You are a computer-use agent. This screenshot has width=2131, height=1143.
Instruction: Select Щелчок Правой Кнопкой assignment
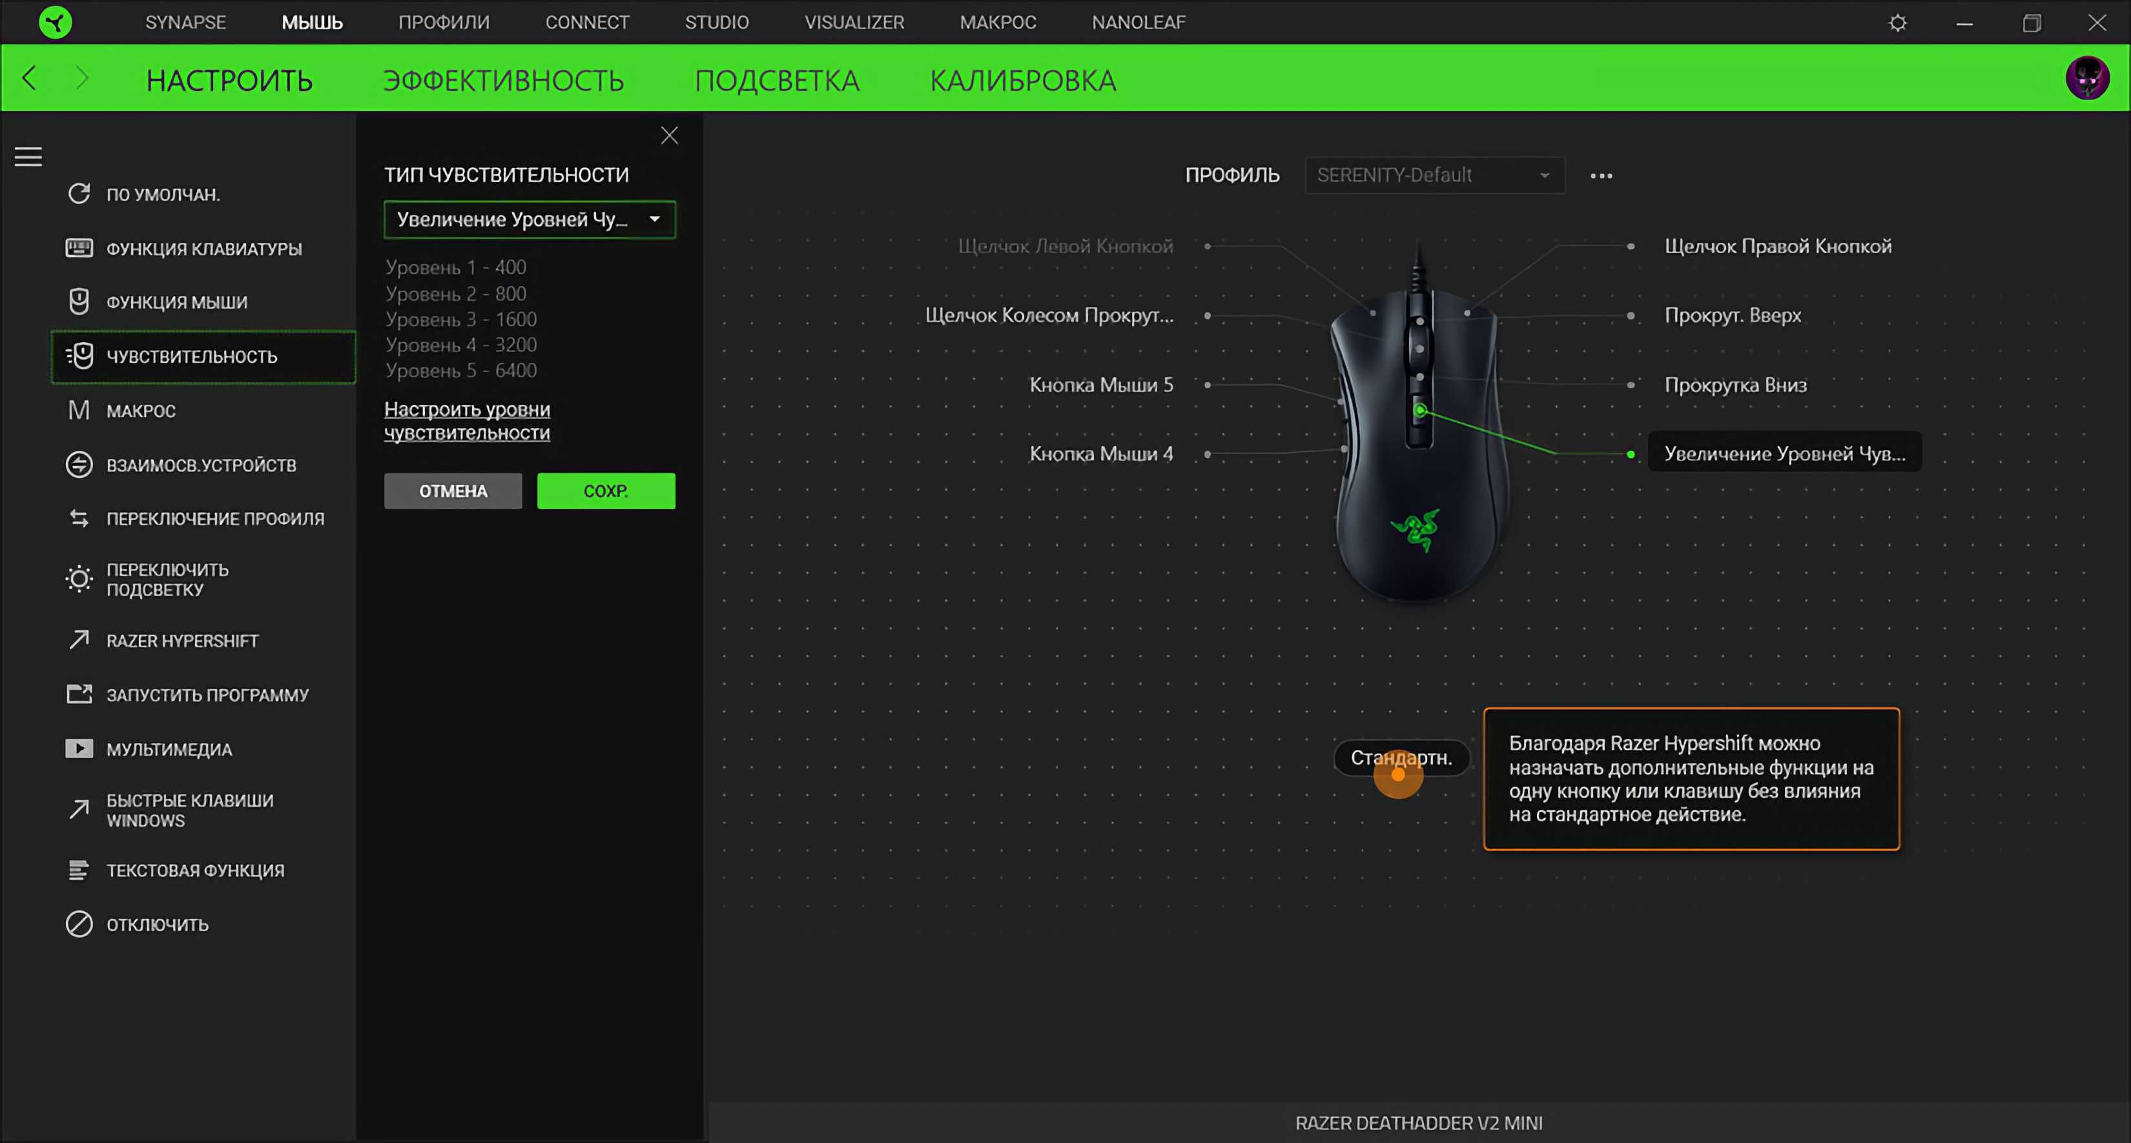click(1777, 247)
